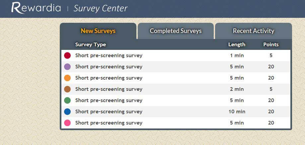
Task: Click the brown circle survey icon
Action: pos(67,89)
